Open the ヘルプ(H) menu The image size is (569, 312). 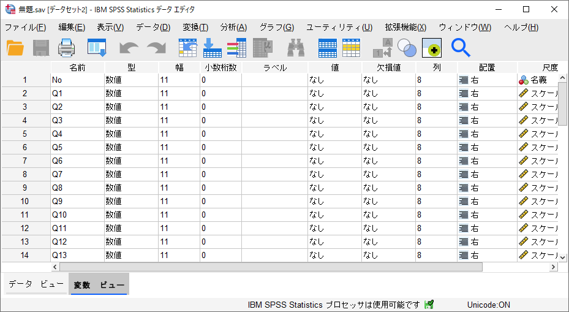click(x=521, y=28)
